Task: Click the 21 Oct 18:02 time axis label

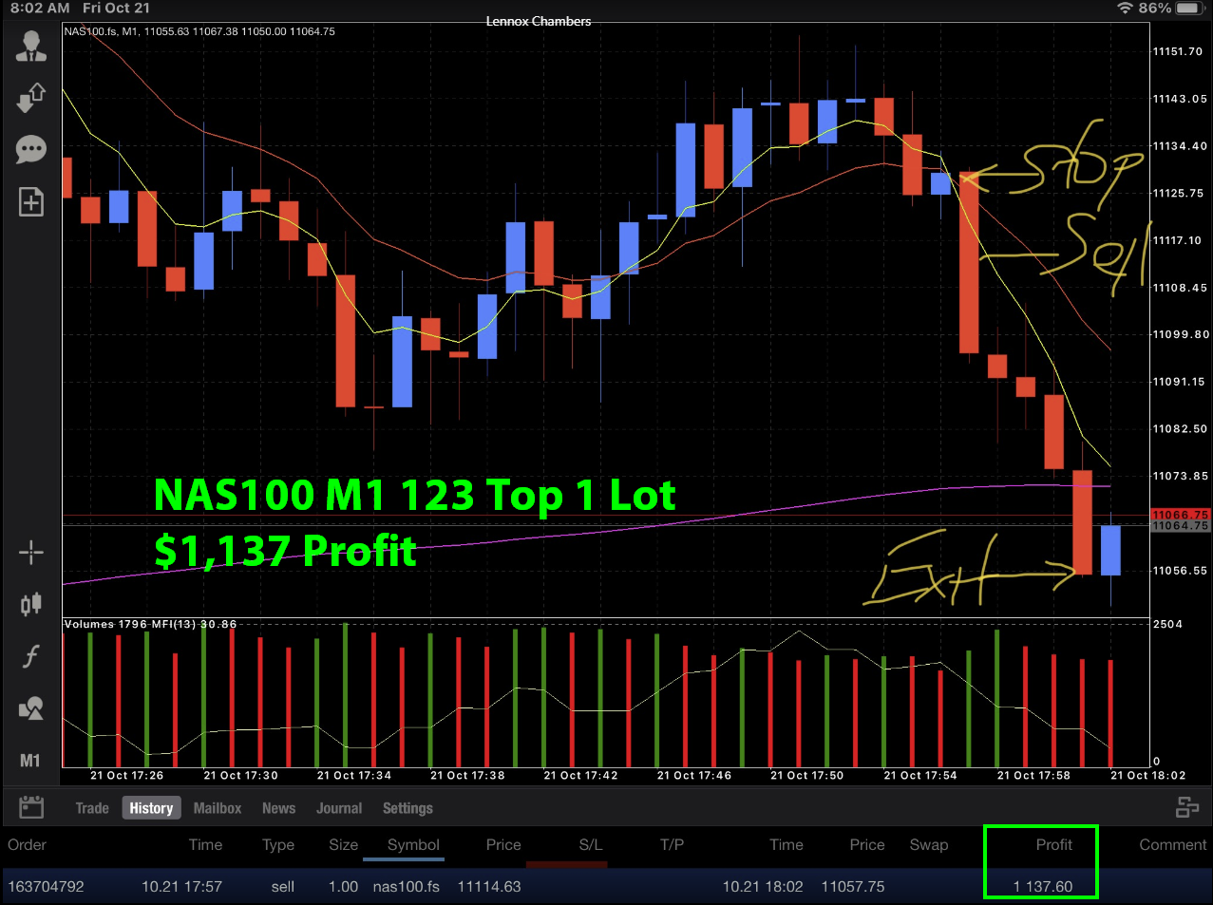Action: tap(1148, 776)
